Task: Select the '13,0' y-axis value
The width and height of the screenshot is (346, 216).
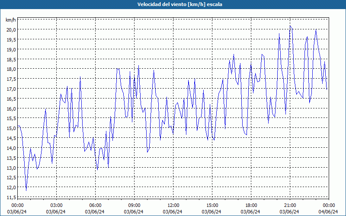Action: click(x=11, y=168)
